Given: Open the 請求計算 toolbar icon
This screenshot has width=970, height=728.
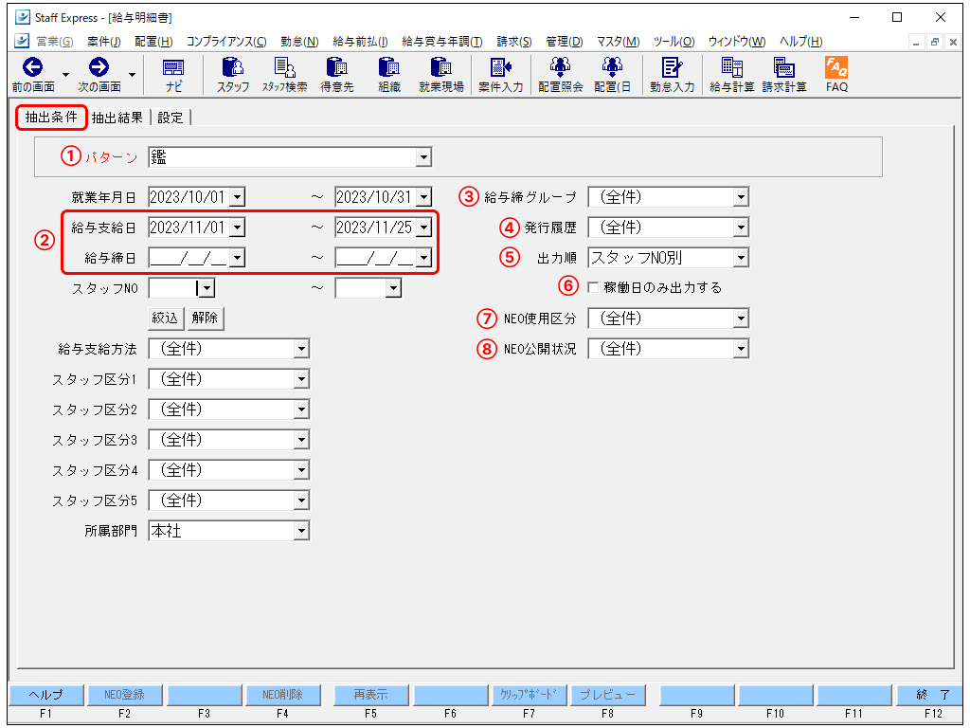Looking at the screenshot, I should tap(783, 67).
